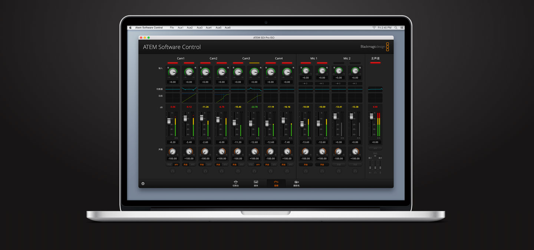The width and height of the screenshot is (534, 250).
Task: Click Cam1 left channel headphone solo icon
Action: 172,171
